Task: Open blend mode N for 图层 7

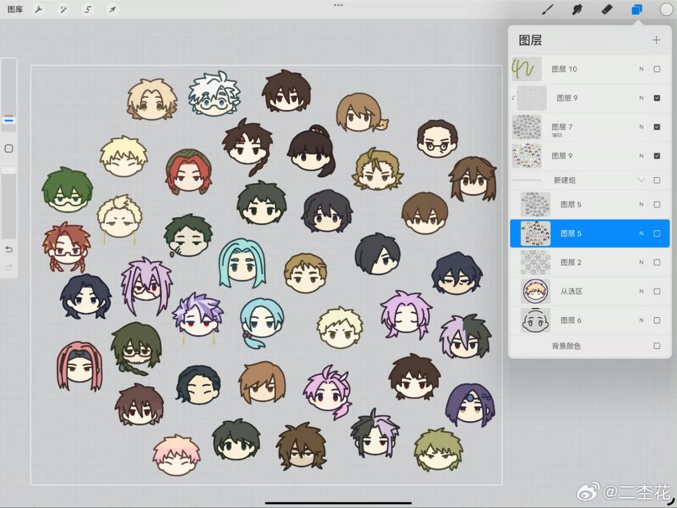Action: [x=641, y=127]
